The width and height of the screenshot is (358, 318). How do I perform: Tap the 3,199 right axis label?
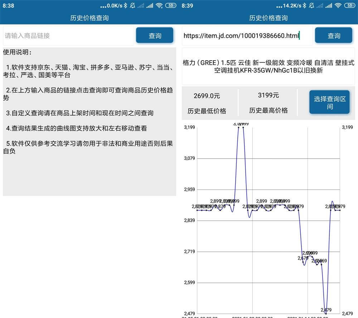347,127
